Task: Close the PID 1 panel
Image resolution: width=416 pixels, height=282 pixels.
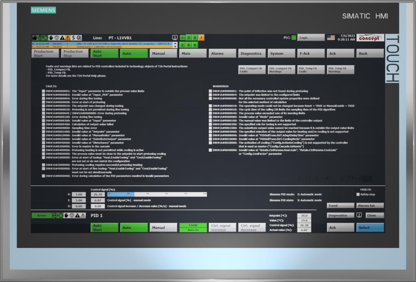Action: [374, 215]
